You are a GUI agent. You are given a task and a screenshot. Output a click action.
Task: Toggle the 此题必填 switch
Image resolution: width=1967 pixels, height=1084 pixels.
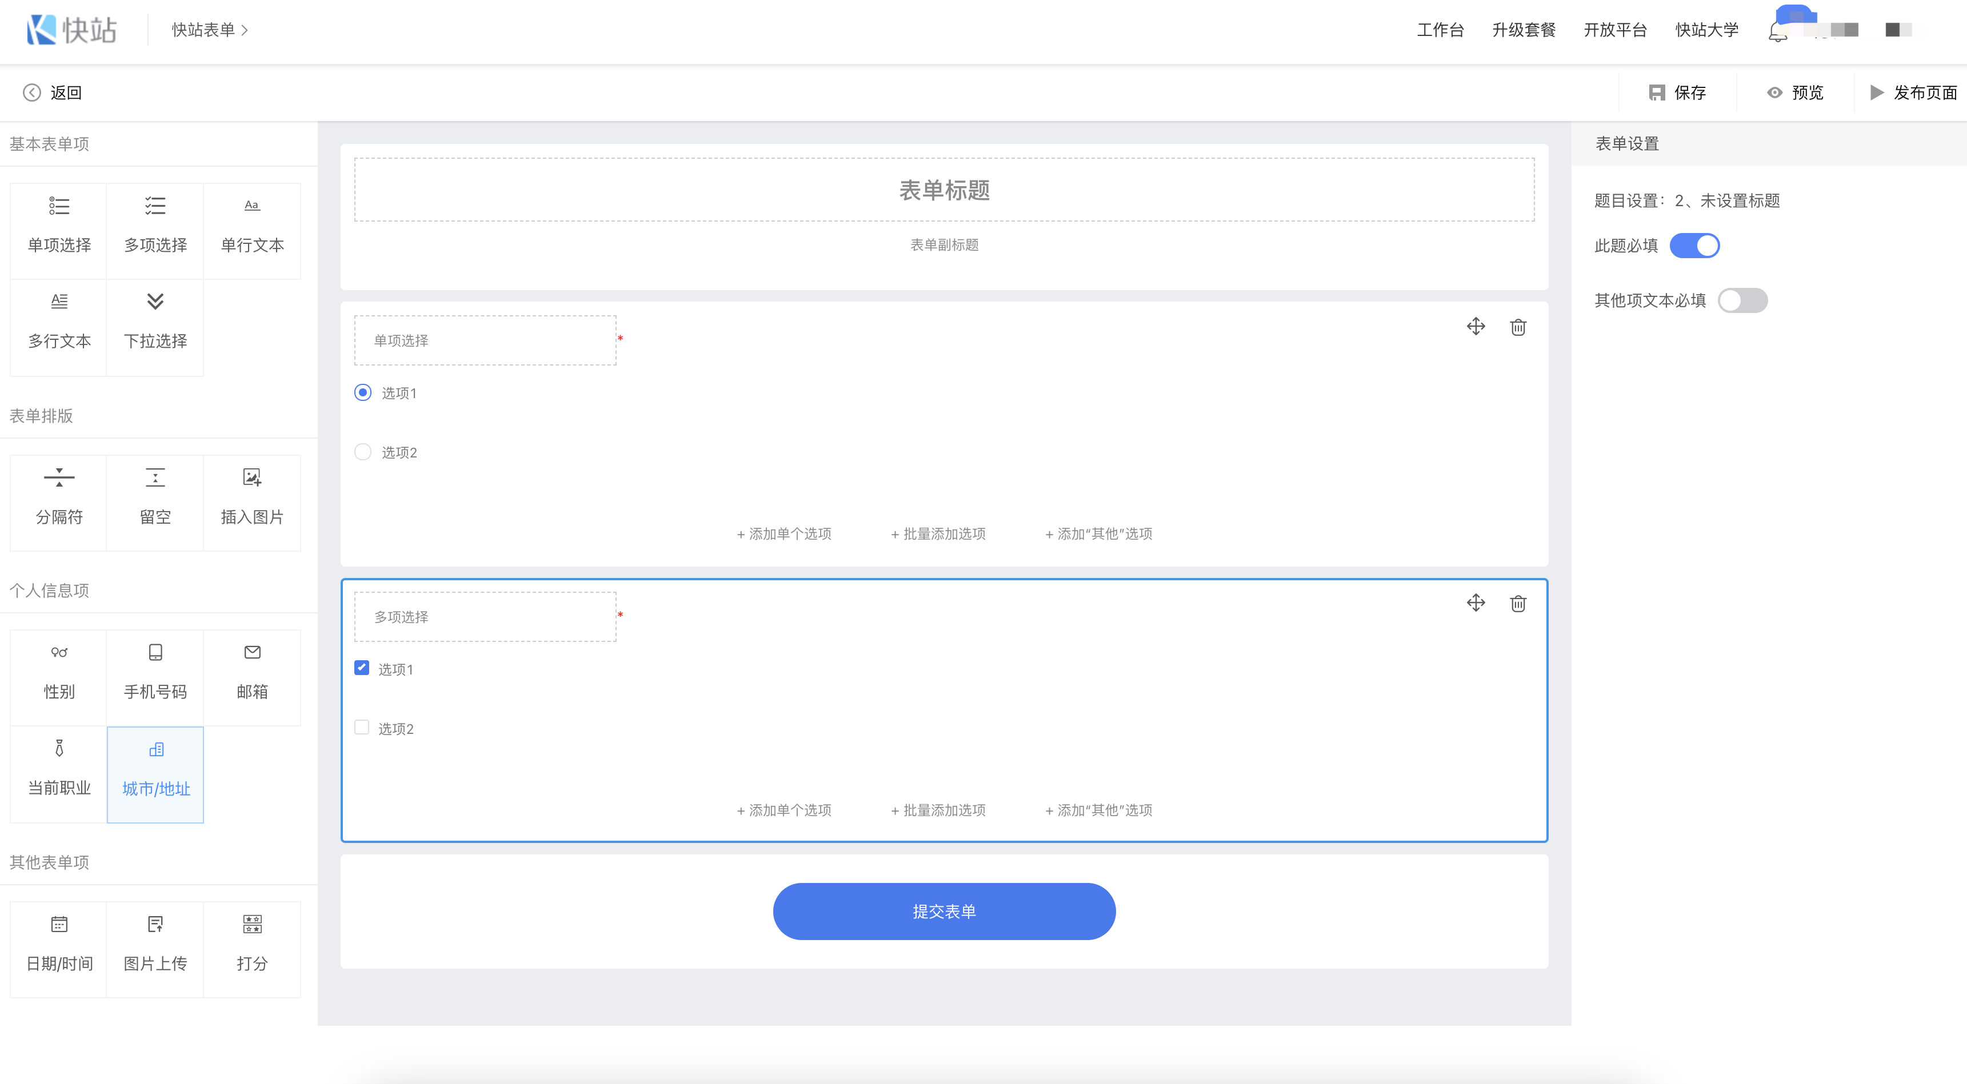(1694, 246)
